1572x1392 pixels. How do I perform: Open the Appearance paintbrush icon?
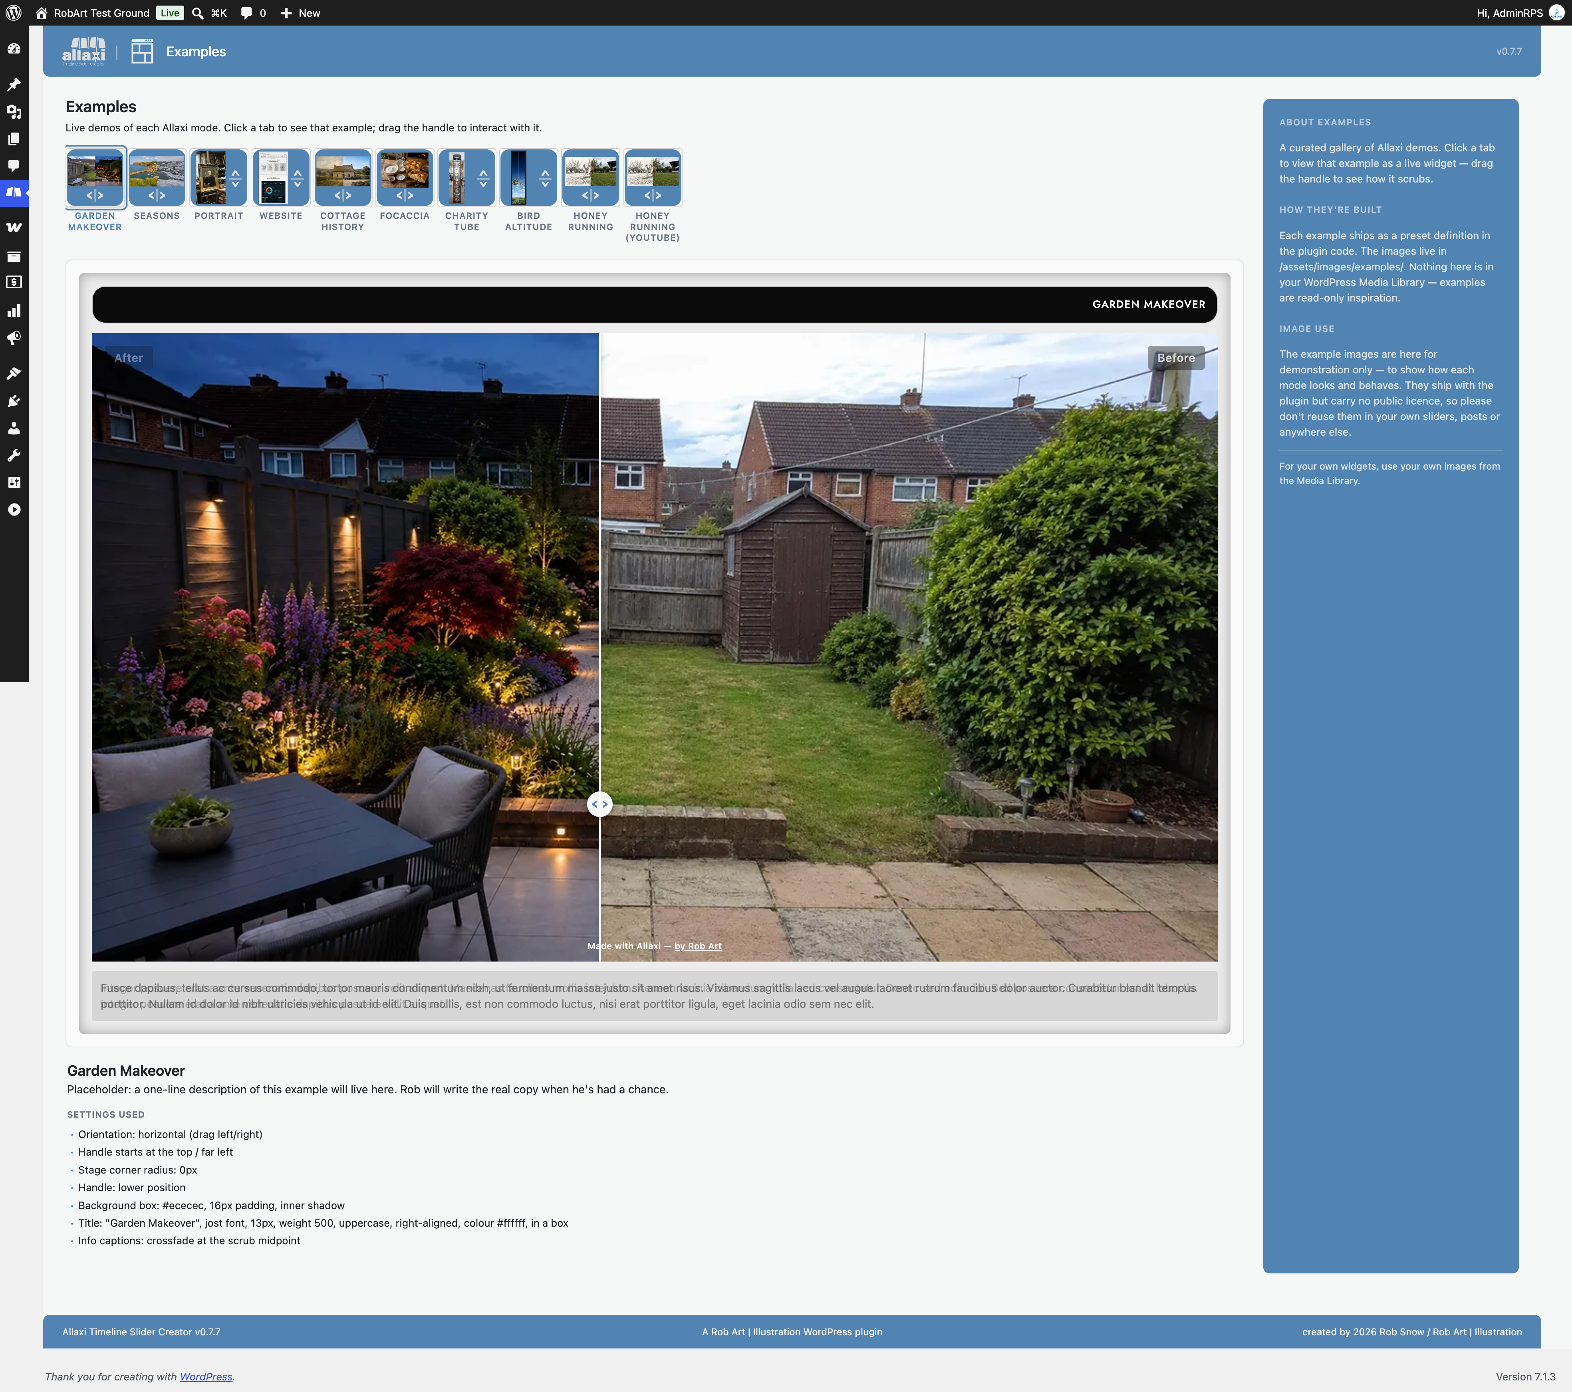(x=14, y=373)
